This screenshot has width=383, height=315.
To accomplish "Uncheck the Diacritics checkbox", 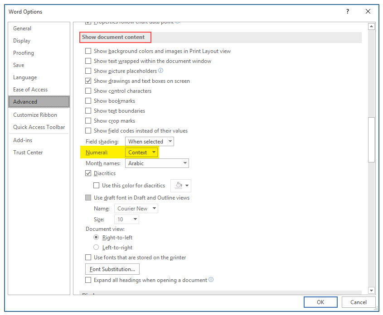I will click(x=88, y=173).
